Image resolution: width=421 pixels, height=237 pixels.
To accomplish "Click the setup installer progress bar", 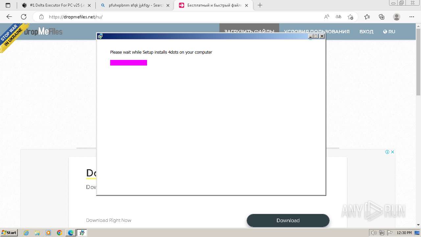I will point(129,63).
